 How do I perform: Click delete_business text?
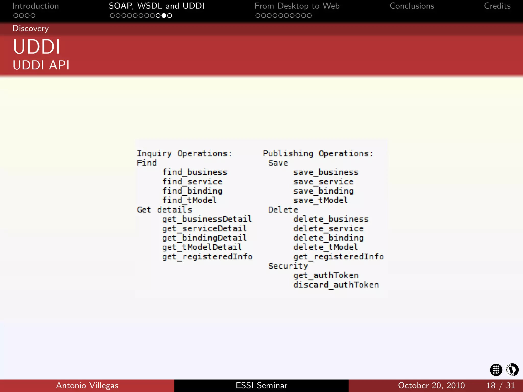pos(331,219)
